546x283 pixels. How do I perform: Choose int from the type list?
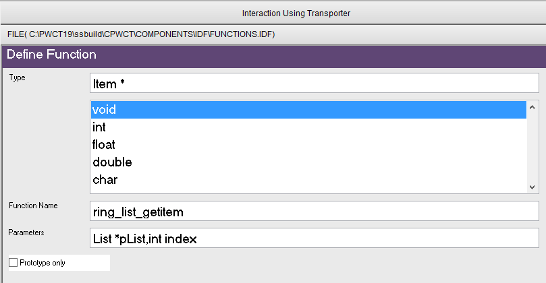point(308,127)
